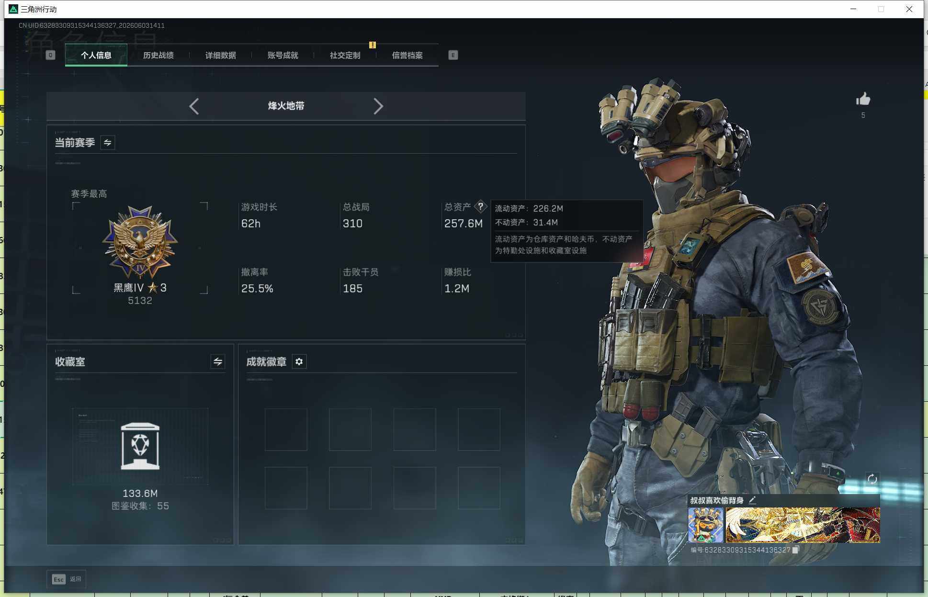Screen dimensions: 928x597
Task: Click the 黑鹰IV rank badge emblem
Action: coord(140,243)
